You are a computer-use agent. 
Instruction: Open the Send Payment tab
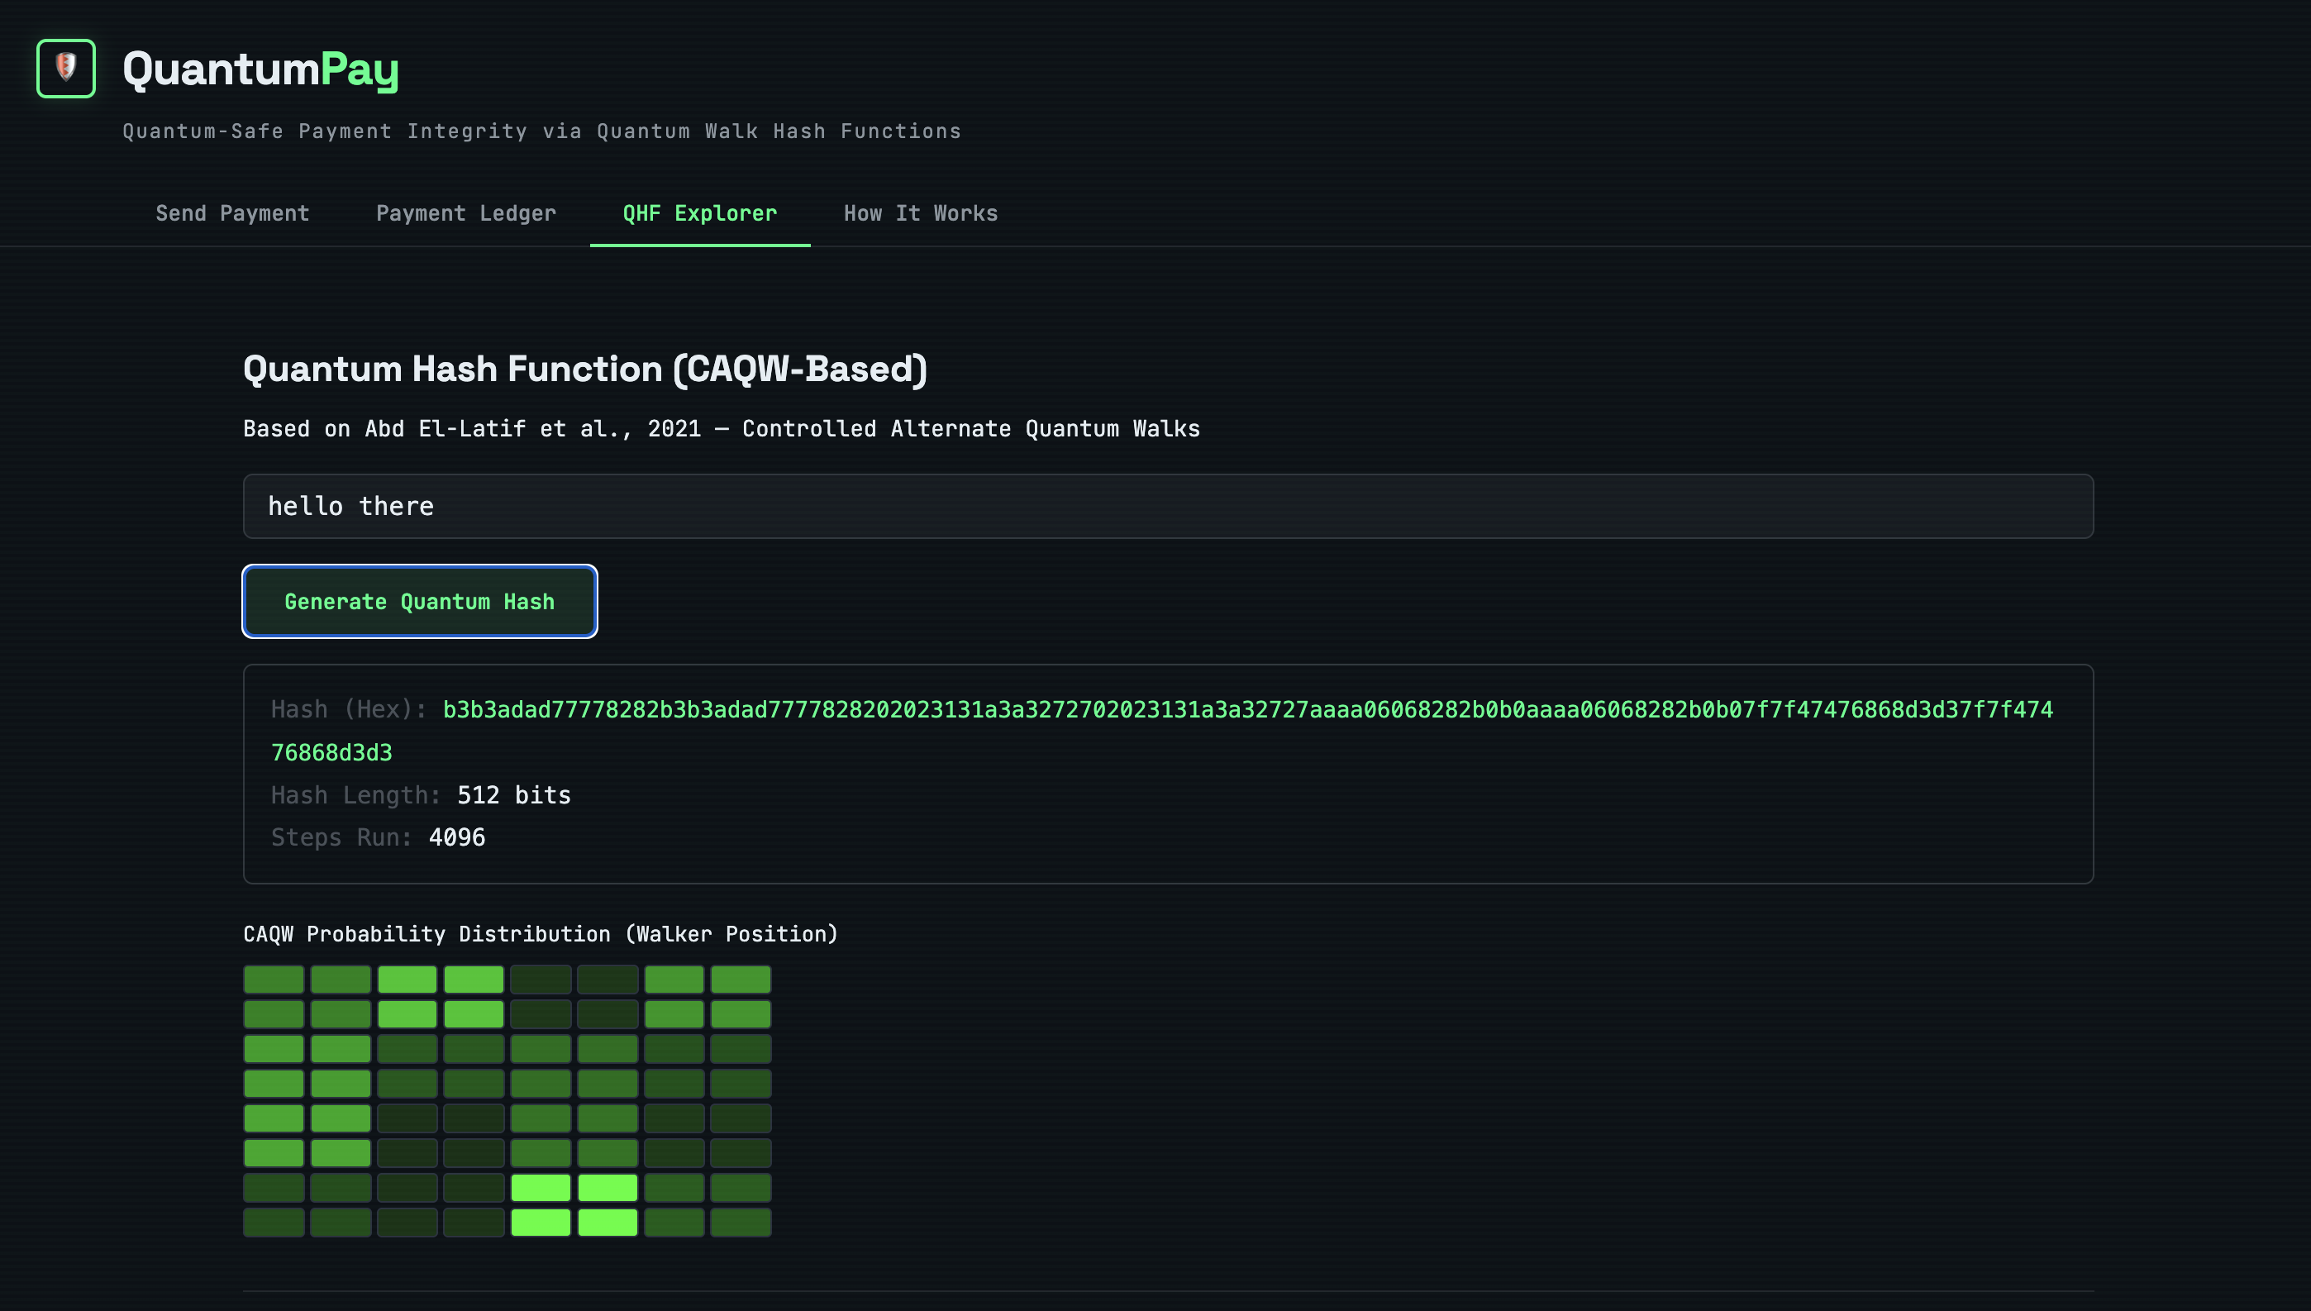pos(232,213)
